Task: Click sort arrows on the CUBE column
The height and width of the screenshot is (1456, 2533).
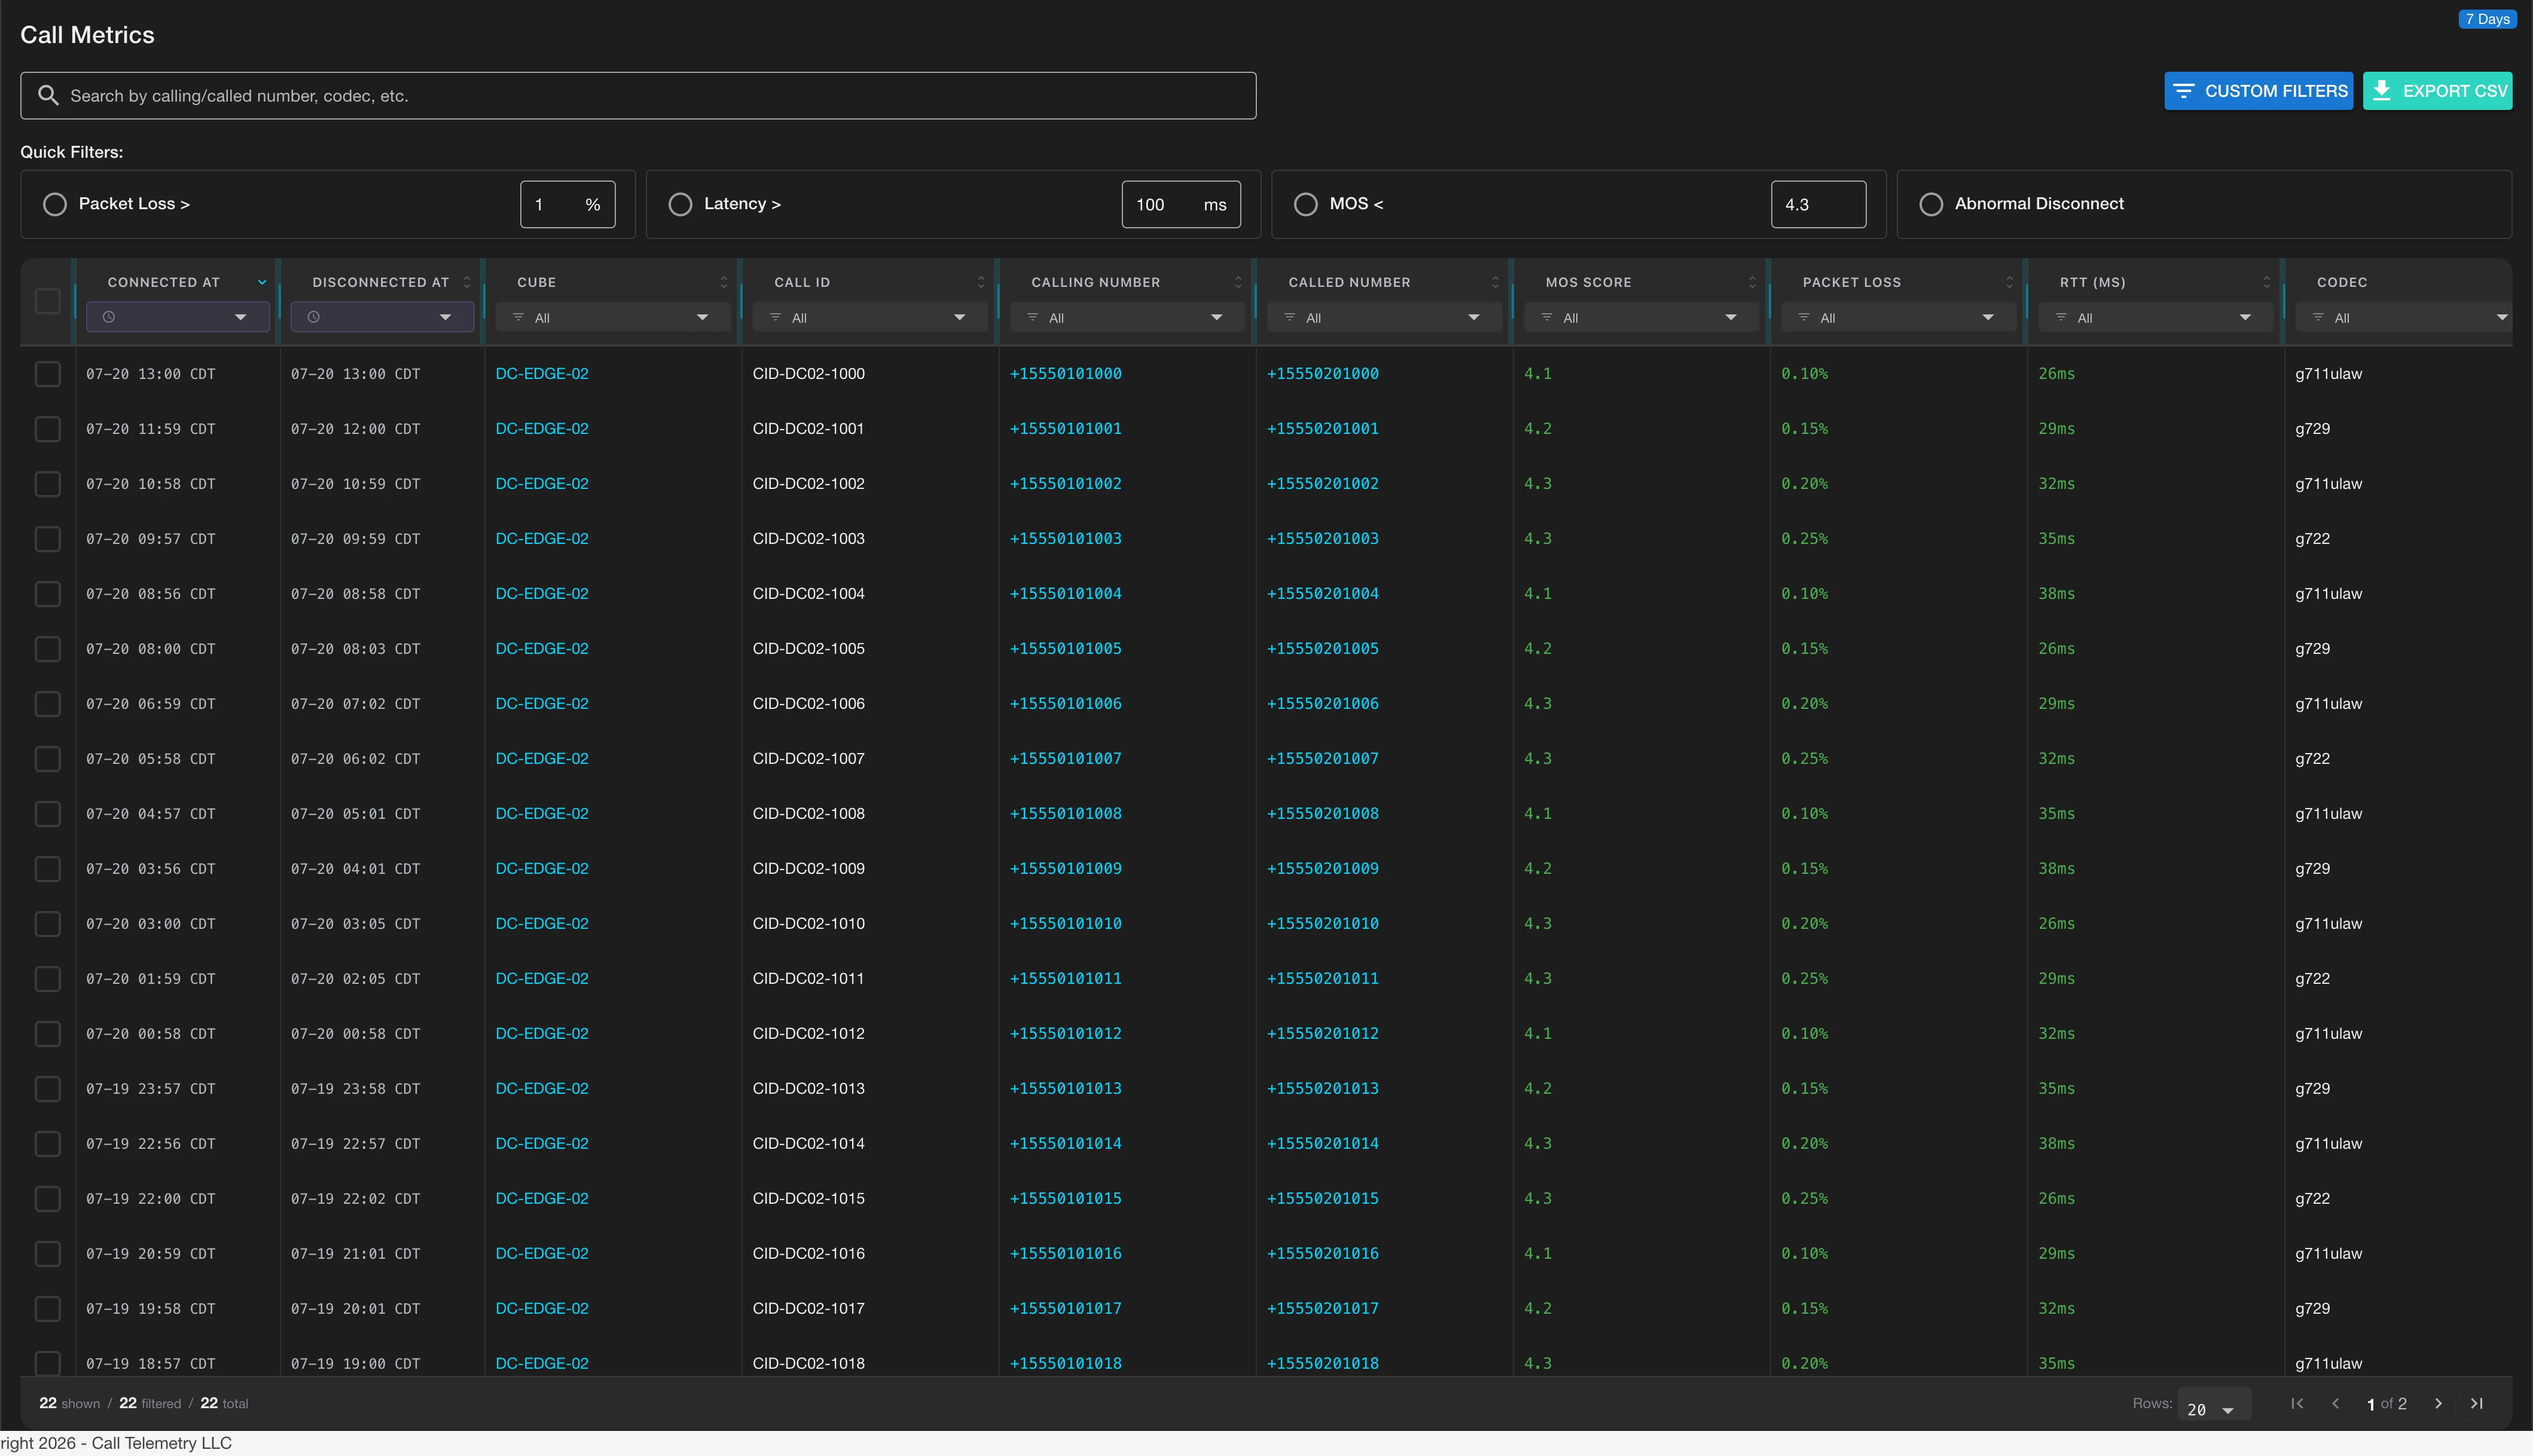Action: point(724,282)
